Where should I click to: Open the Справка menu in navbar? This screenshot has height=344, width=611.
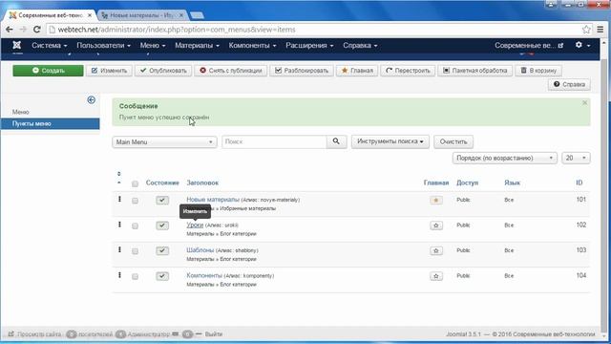[360, 45]
